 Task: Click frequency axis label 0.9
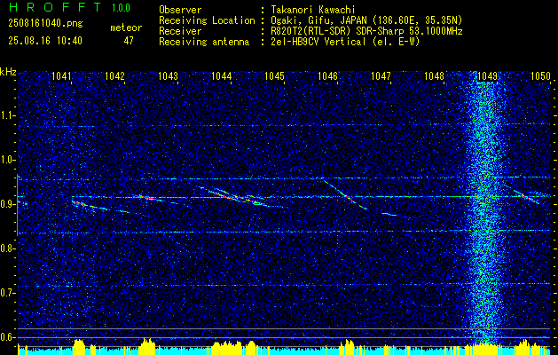click(6, 204)
